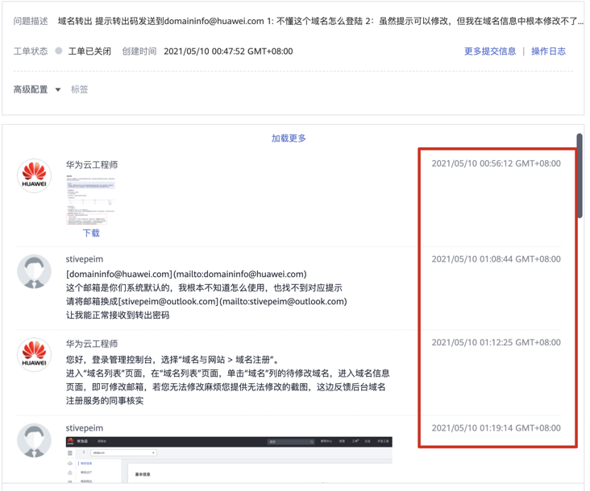This screenshot has width=590, height=491.
Task: Select the 工单已关闭 status text
Action: point(89,51)
